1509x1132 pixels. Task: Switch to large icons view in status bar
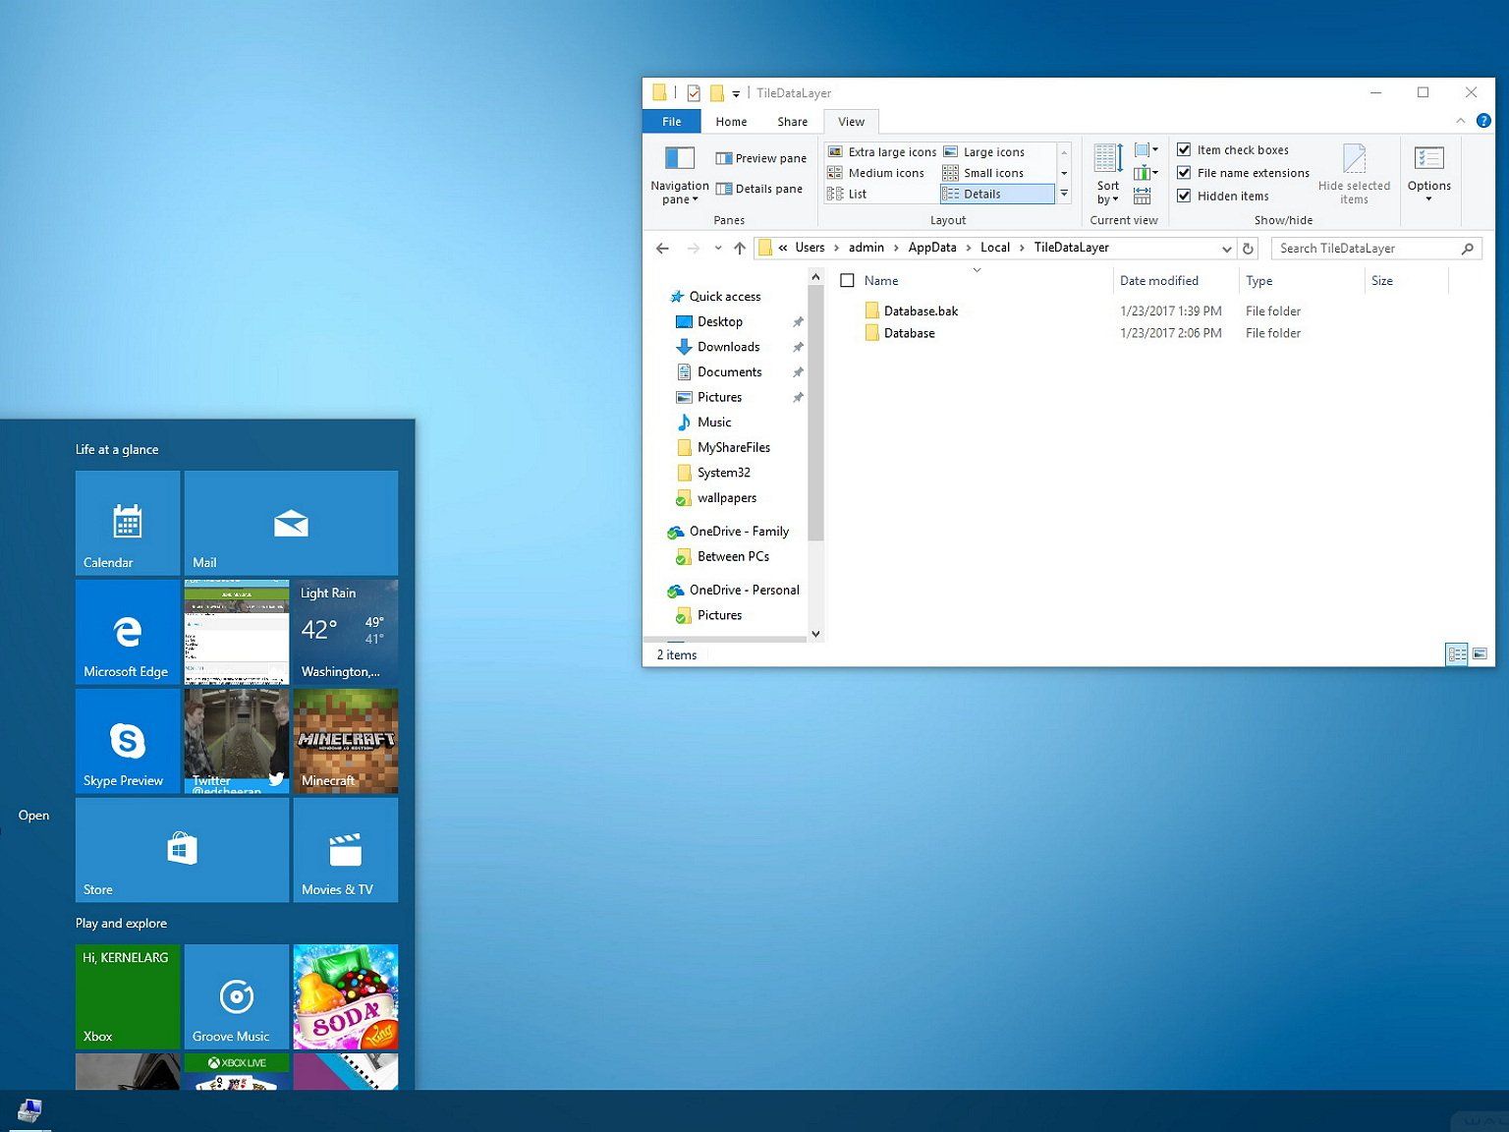(x=1480, y=653)
